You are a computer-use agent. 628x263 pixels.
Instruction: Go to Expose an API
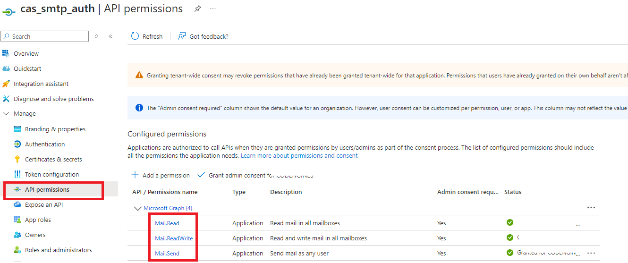coord(44,204)
